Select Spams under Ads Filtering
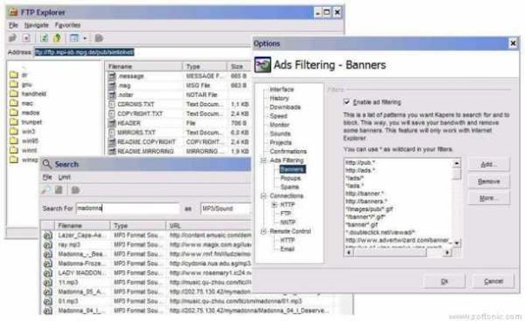The height and width of the screenshot is (321, 525). 290,187
